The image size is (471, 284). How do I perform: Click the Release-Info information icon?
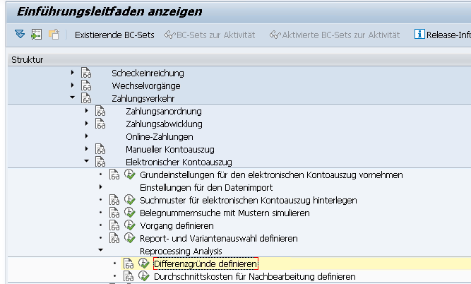pyautogui.click(x=419, y=35)
